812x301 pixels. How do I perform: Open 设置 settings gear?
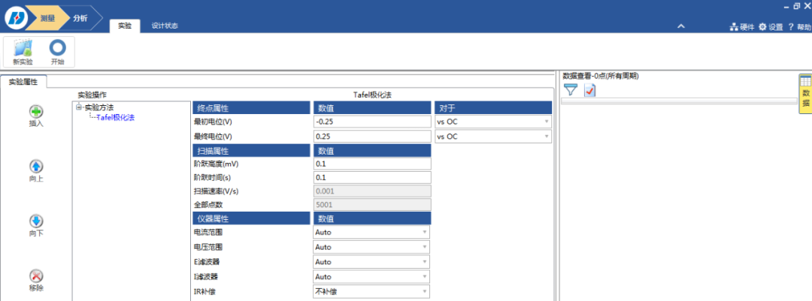(x=771, y=27)
